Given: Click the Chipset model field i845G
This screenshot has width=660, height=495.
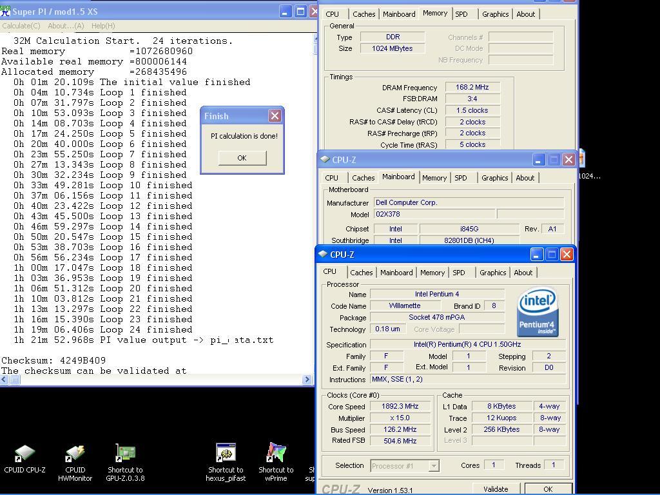Looking at the screenshot, I should pyautogui.click(x=469, y=229).
